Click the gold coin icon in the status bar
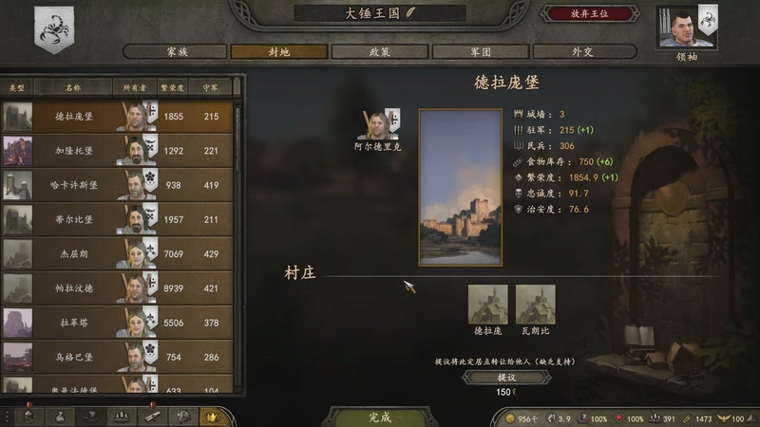This screenshot has width=760, height=427. click(509, 418)
